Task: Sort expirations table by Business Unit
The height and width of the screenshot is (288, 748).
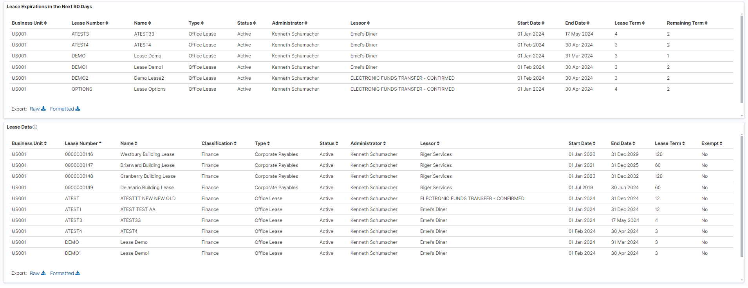Action: tap(29, 23)
